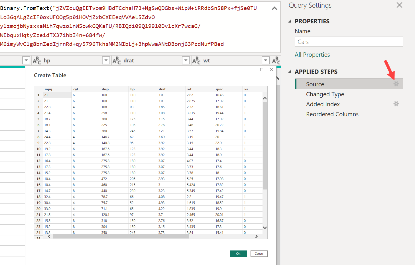Confirm the Create Table dialog with OK
The image size is (415, 265).
(238, 253)
